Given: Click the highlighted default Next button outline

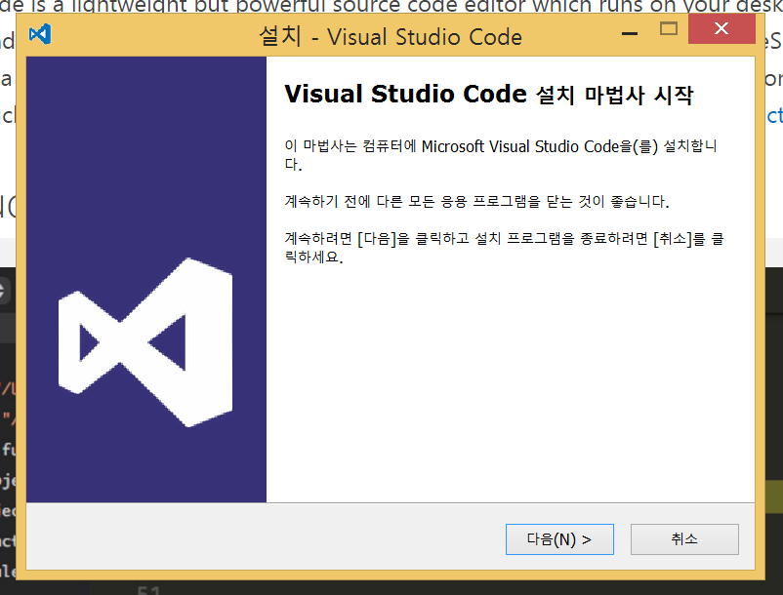Looking at the screenshot, I should [559, 538].
